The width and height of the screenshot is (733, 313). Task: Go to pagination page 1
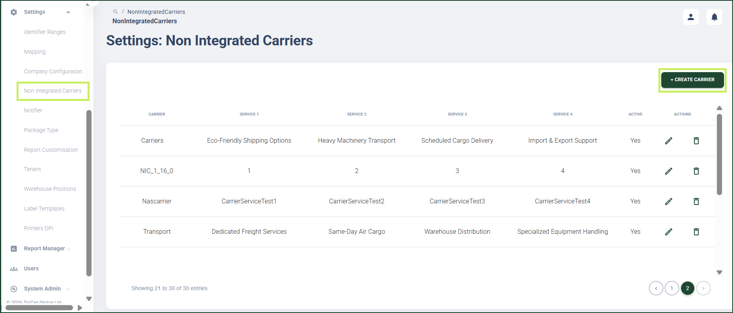point(672,288)
